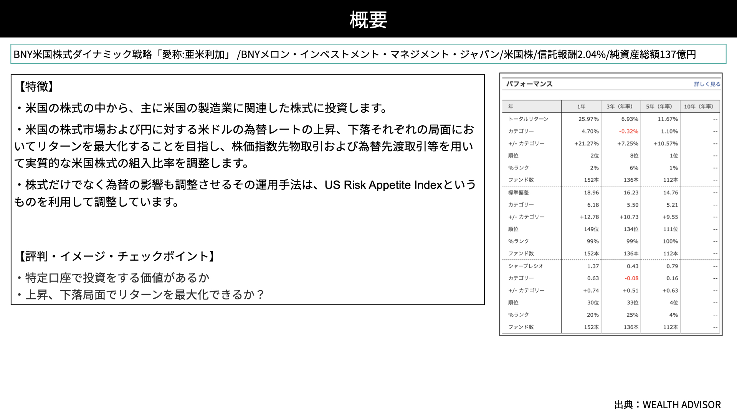The image size is (737, 414).
Task: Select the percent rank value 100%
Action: point(670,241)
